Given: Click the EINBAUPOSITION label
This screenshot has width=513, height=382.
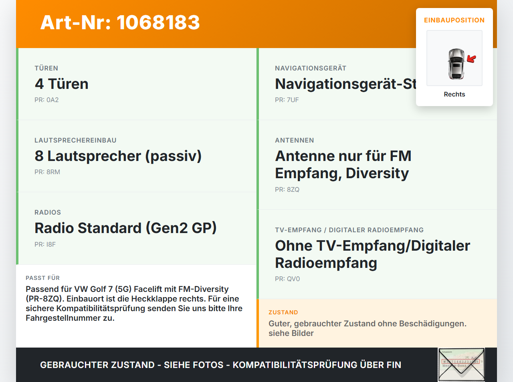Looking at the screenshot, I should click(454, 20).
